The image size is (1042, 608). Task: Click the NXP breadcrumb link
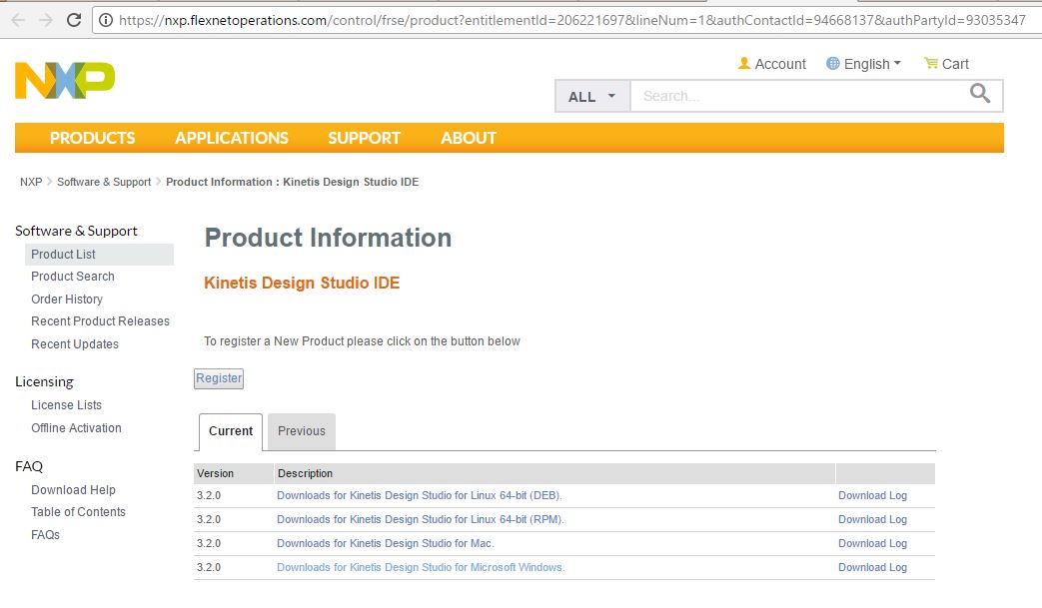31,182
